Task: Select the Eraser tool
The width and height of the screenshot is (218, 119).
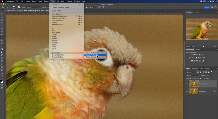Action: 2,46
